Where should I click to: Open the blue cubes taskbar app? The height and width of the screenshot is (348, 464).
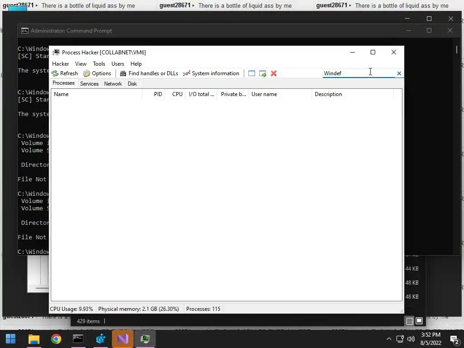point(101,339)
